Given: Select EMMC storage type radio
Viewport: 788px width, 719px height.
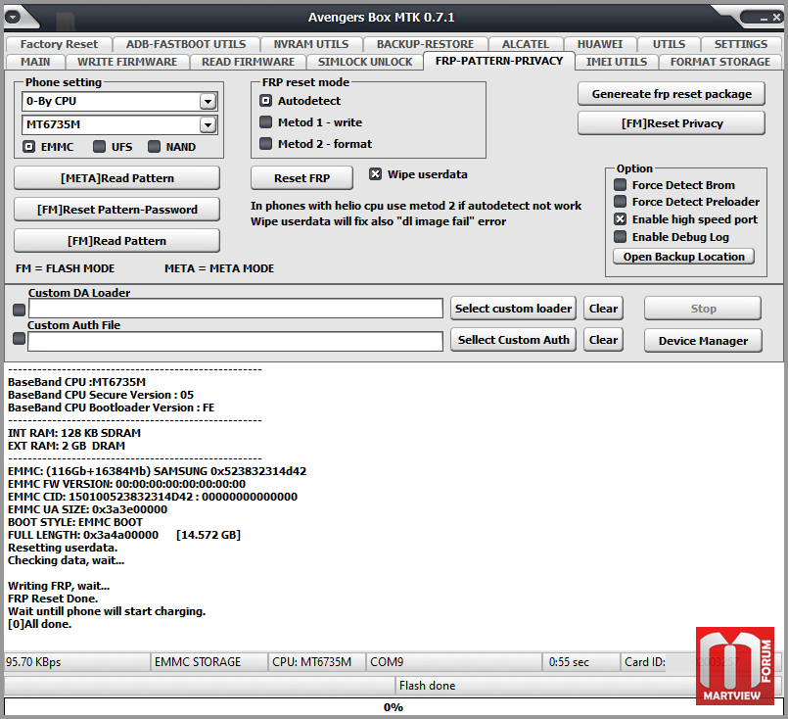Looking at the screenshot, I should (x=29, y=147).
